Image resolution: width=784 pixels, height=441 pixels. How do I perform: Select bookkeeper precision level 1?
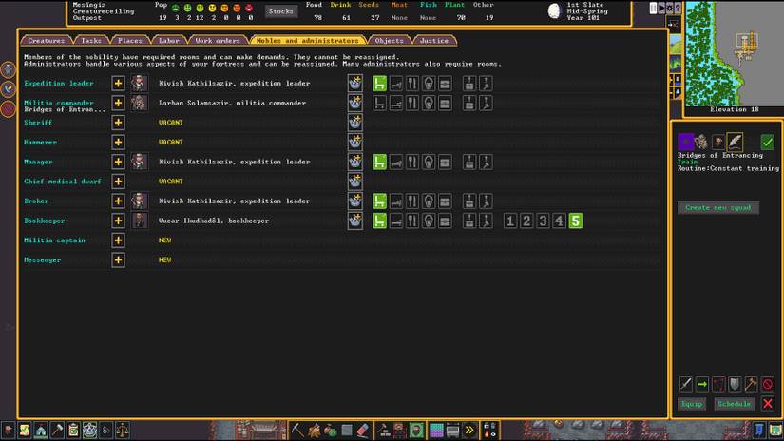pyautogui.click(x=510, y=220)
